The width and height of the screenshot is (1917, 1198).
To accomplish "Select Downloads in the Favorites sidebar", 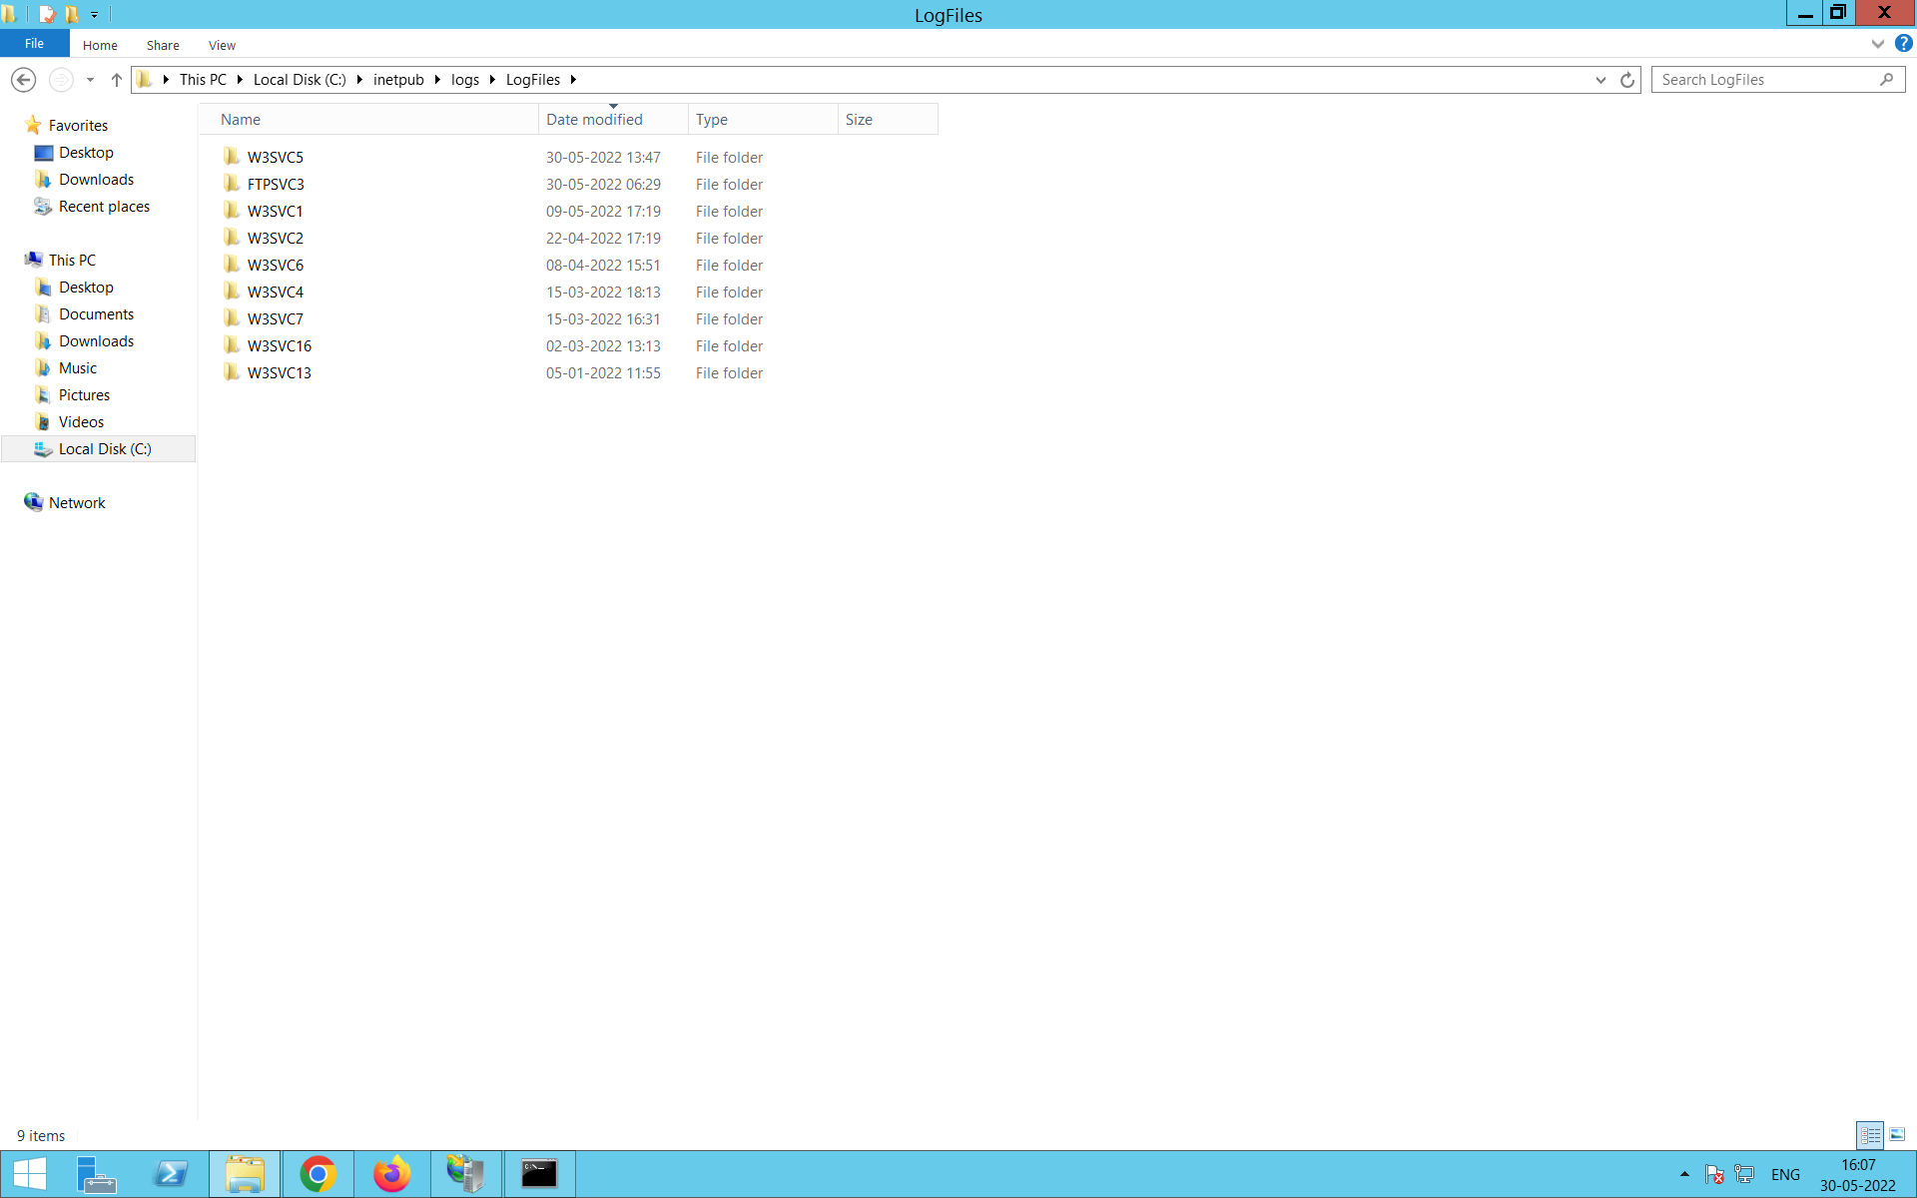I will tap(96, 180).
